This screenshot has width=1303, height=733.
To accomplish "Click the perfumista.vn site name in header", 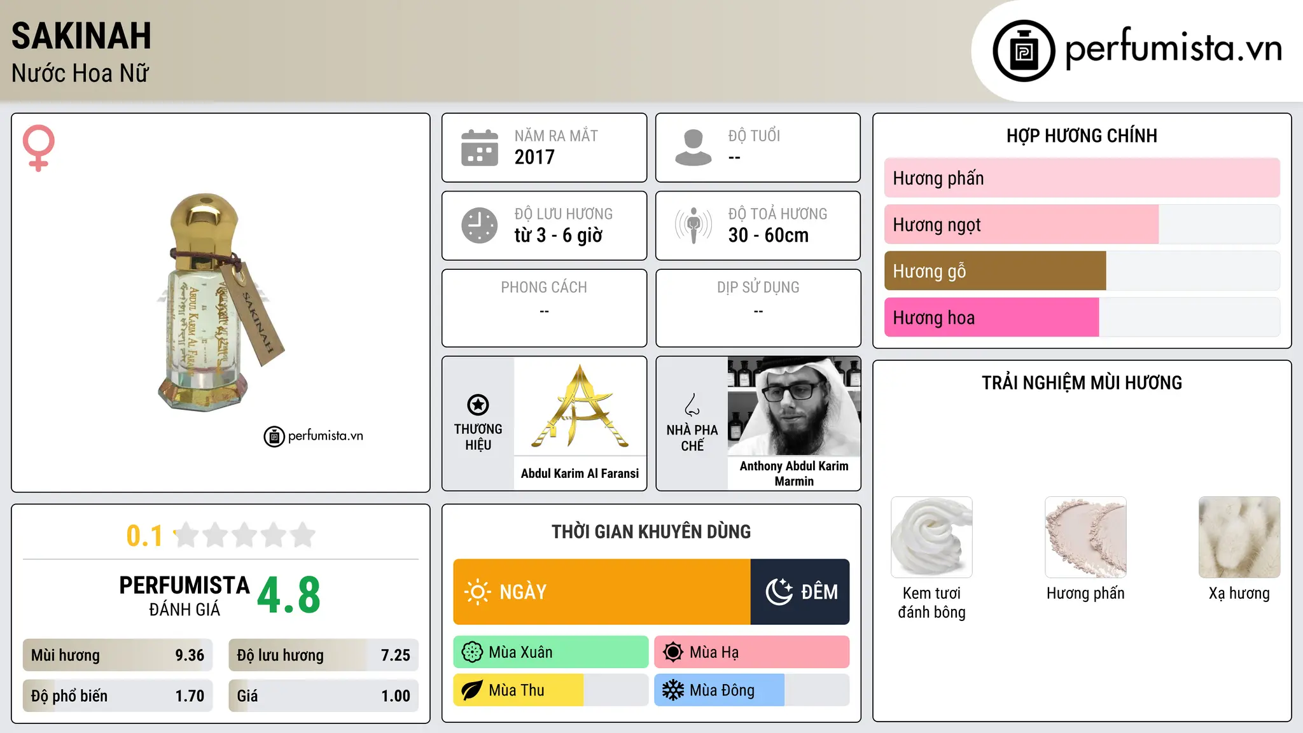I will (1173, 48).
